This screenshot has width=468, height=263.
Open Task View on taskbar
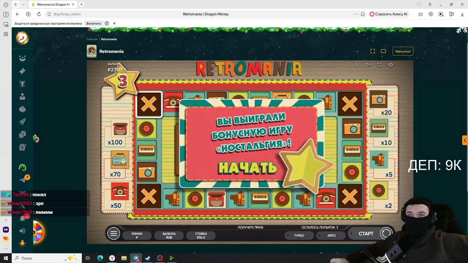pos(88,258)
